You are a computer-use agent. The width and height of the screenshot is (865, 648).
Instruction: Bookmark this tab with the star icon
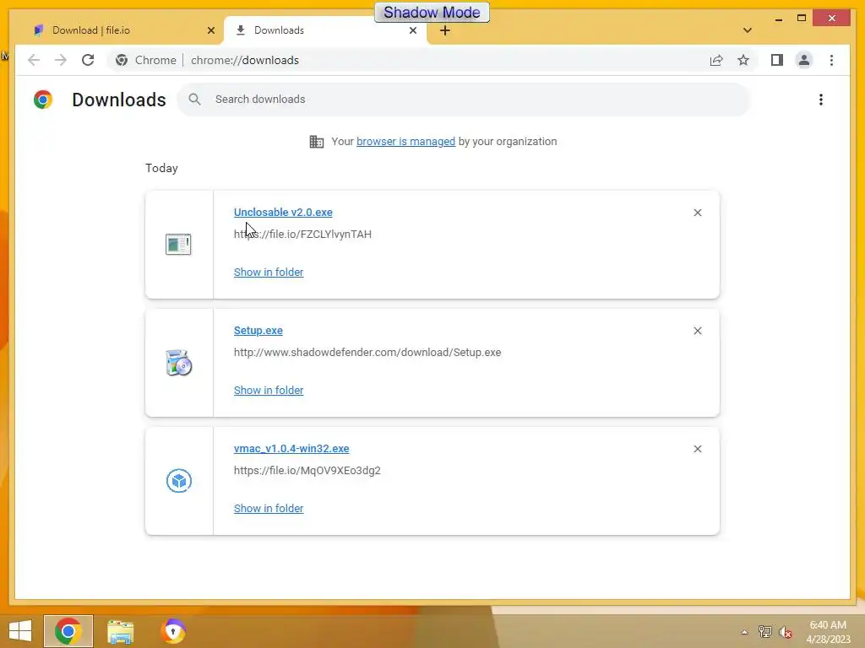743,60
